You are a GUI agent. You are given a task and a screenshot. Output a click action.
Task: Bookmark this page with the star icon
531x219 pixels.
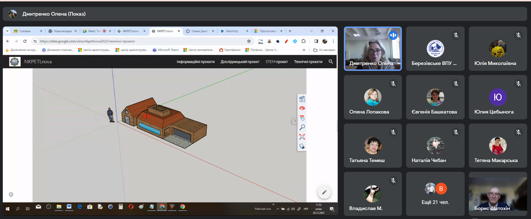[249, 41]
